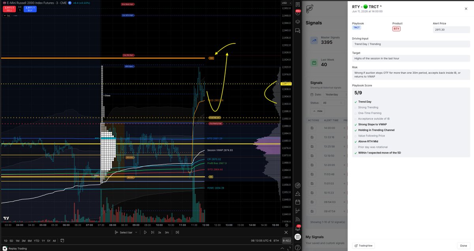Click the Alert Price field 2911.30
The image size is (474, 251).
[x=451, y=30]
